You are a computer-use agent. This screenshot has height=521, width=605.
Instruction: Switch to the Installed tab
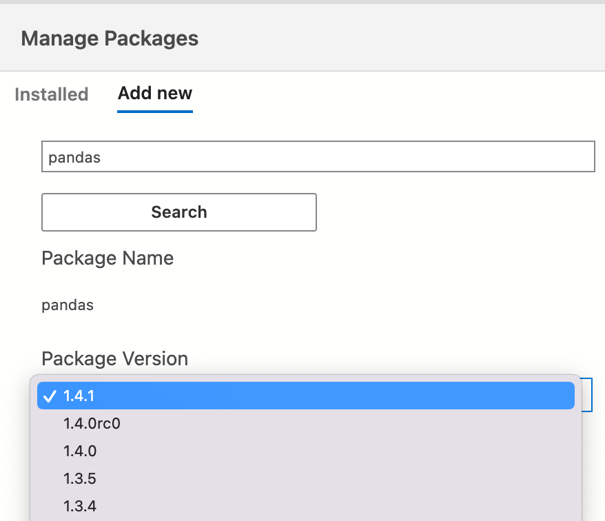(51, 94)
